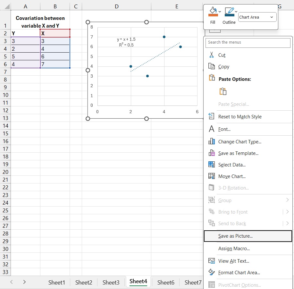Choose Cut from the context menu
This screenshot has width=294, height=289.
[x=222, y=55]
